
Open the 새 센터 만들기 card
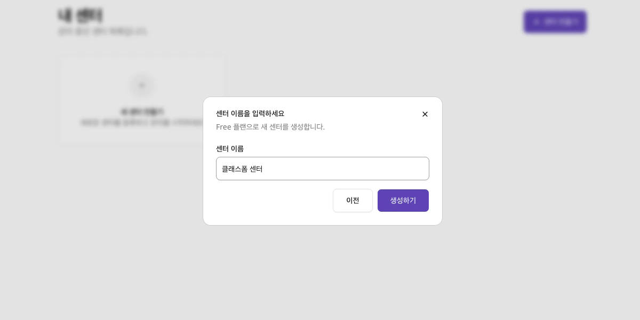click(142, 99)
